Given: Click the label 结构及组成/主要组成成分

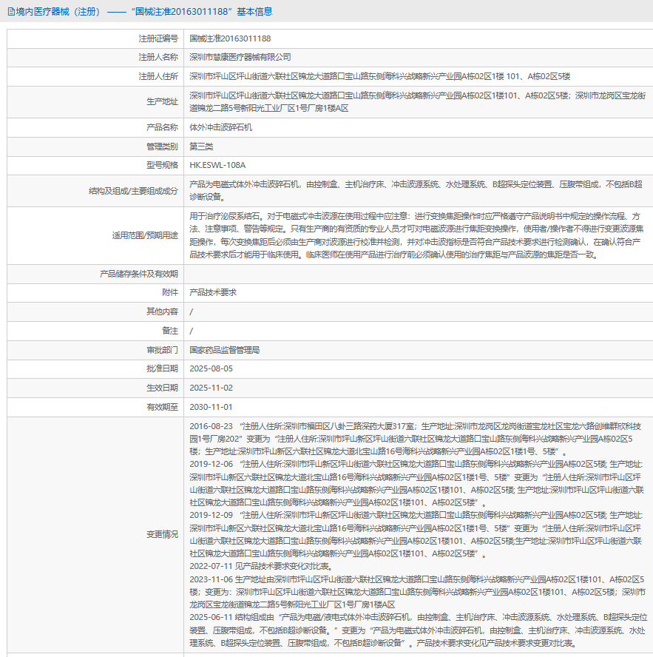Looking at the screenshot, I should click(x=133, y=191).
